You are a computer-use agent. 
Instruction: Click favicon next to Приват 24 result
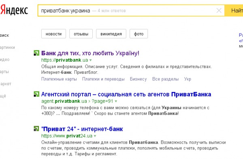pyautogui.click(x=36, y=129)
